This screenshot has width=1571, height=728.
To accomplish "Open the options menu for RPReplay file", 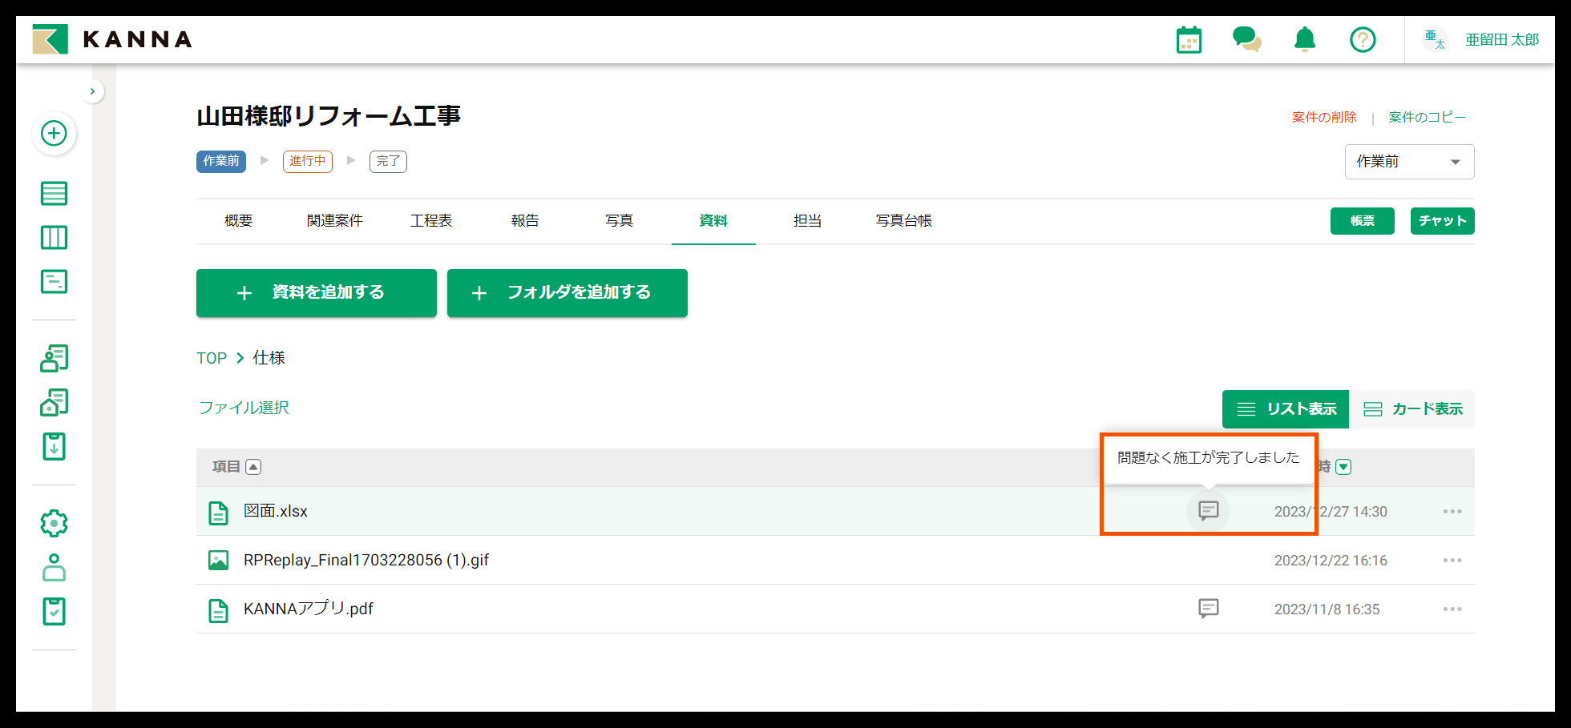I will 1452,560.
